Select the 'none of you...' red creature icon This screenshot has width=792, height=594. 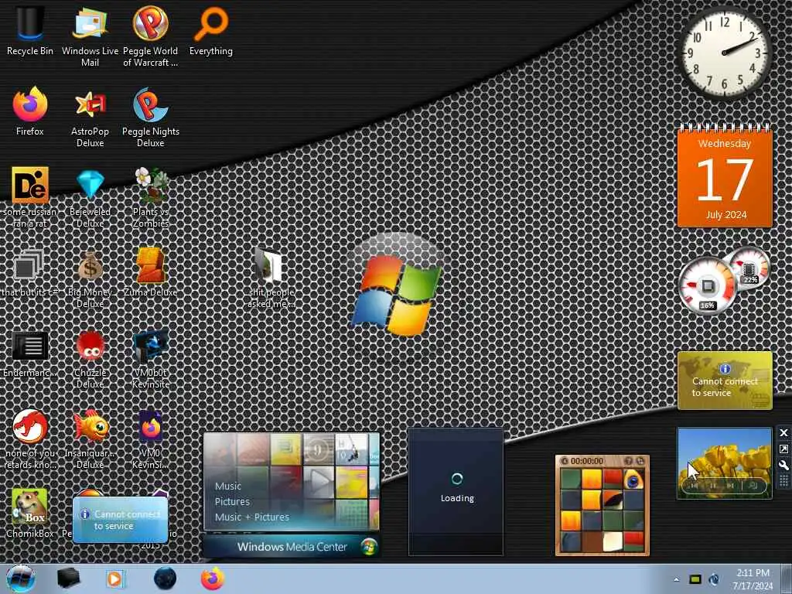click(30, 439)
